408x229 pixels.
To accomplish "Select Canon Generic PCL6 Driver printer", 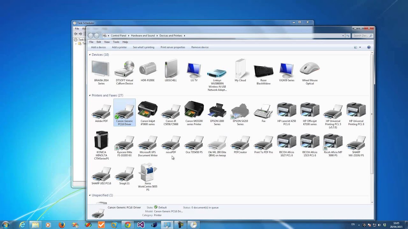I will click(x=124, y=113).
